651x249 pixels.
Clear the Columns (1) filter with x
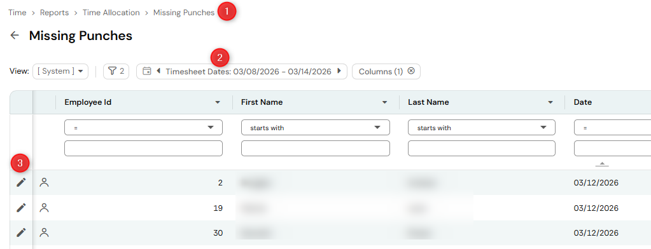[x=411, y=71]
